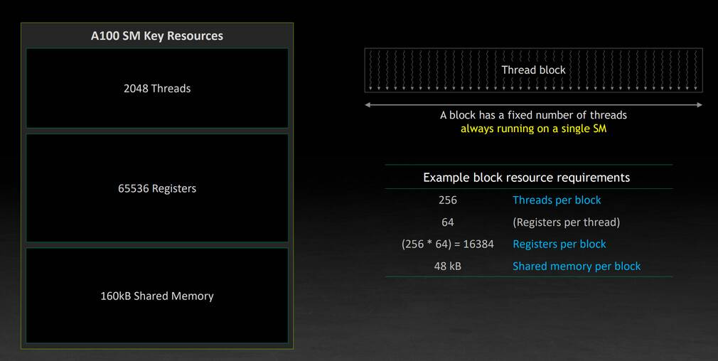Screen dimensions: 718x361
Task: Click the 'Thread block' diagram label
Action: click(533, 70)
